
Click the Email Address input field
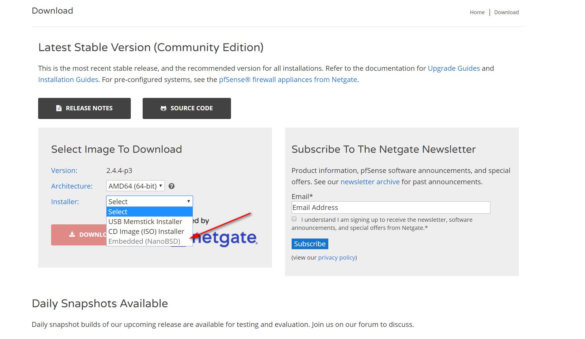pyautogui.click(x=390, y=207)
